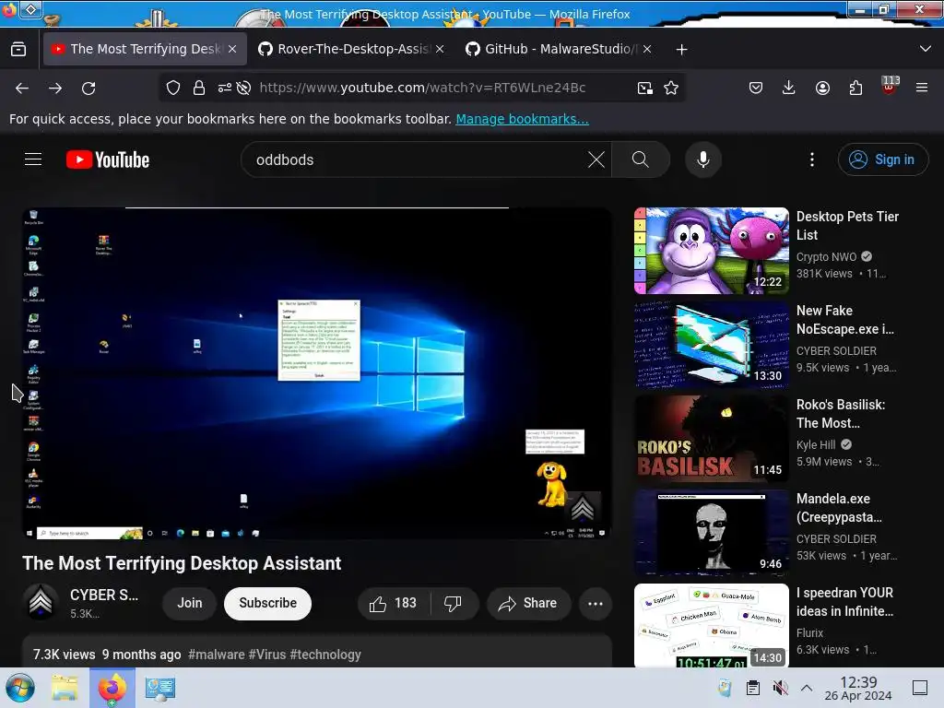Open I speedran YOUR ideas thumbnail
Image resolution: width=944 pixels, height=708 pixels.
711,626
